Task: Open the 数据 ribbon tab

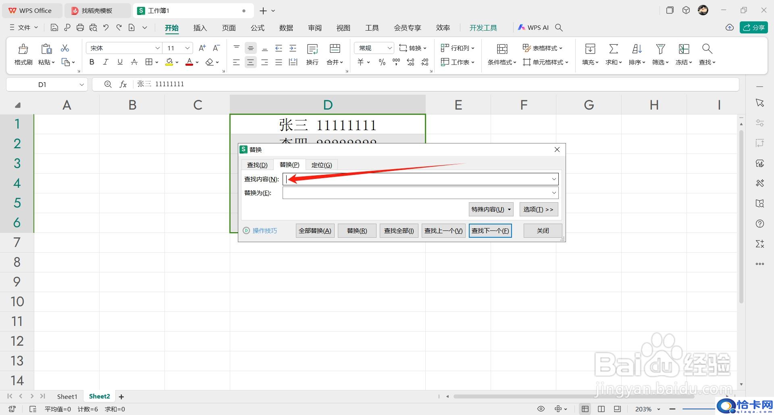Action: [x=286, y=28]
